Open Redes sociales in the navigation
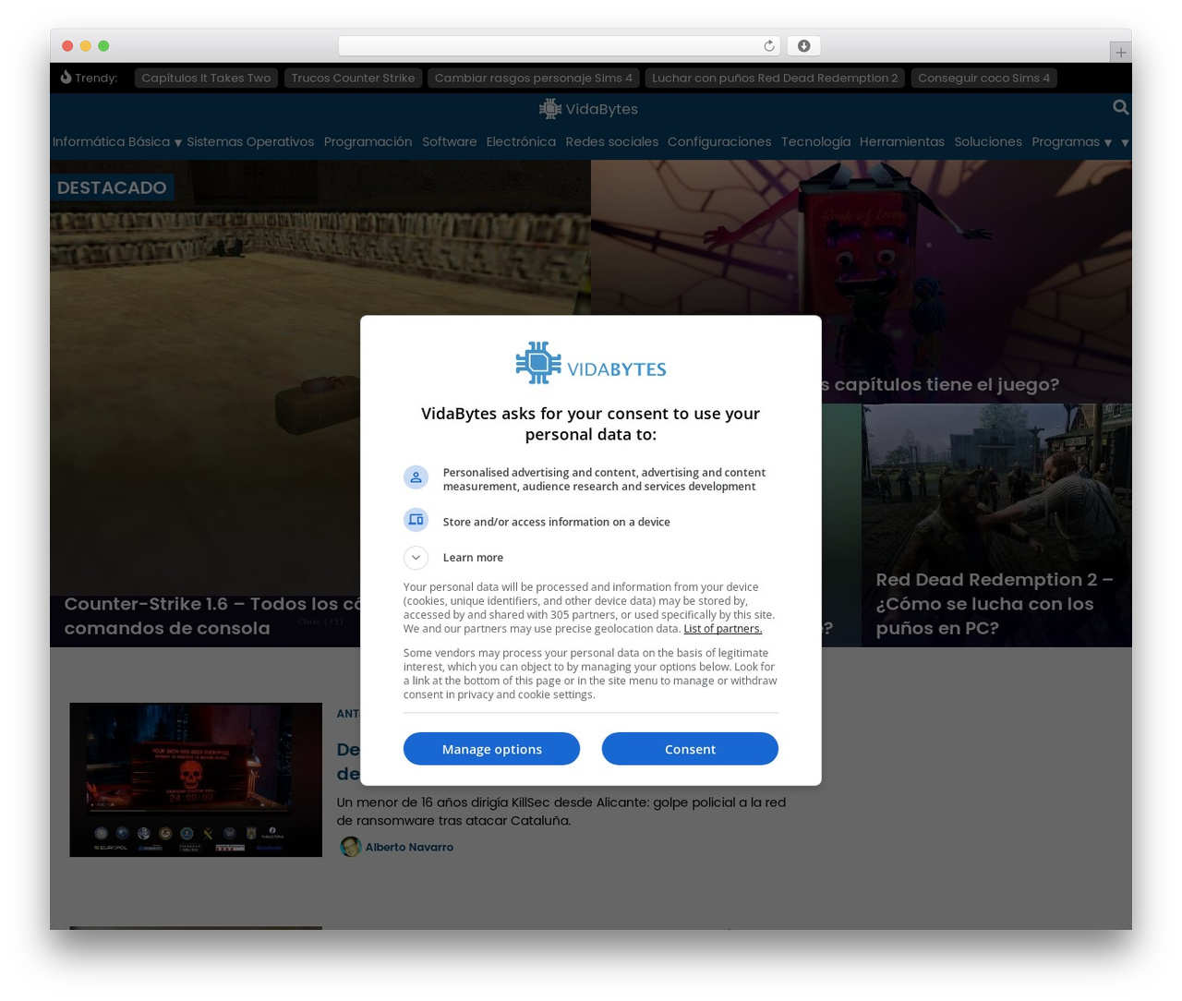This screenshot has height=1001, width=1182. tap(612, 141)
